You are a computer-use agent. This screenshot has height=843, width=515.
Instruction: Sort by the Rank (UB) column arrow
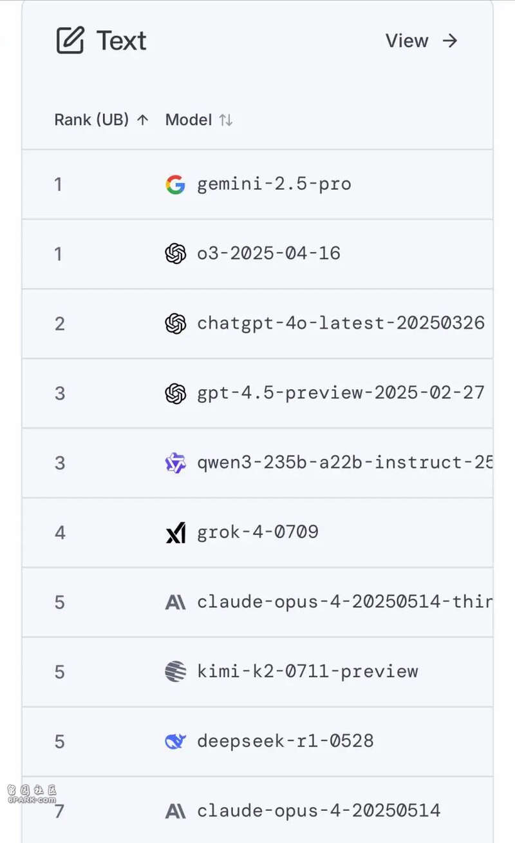(143, 120)
